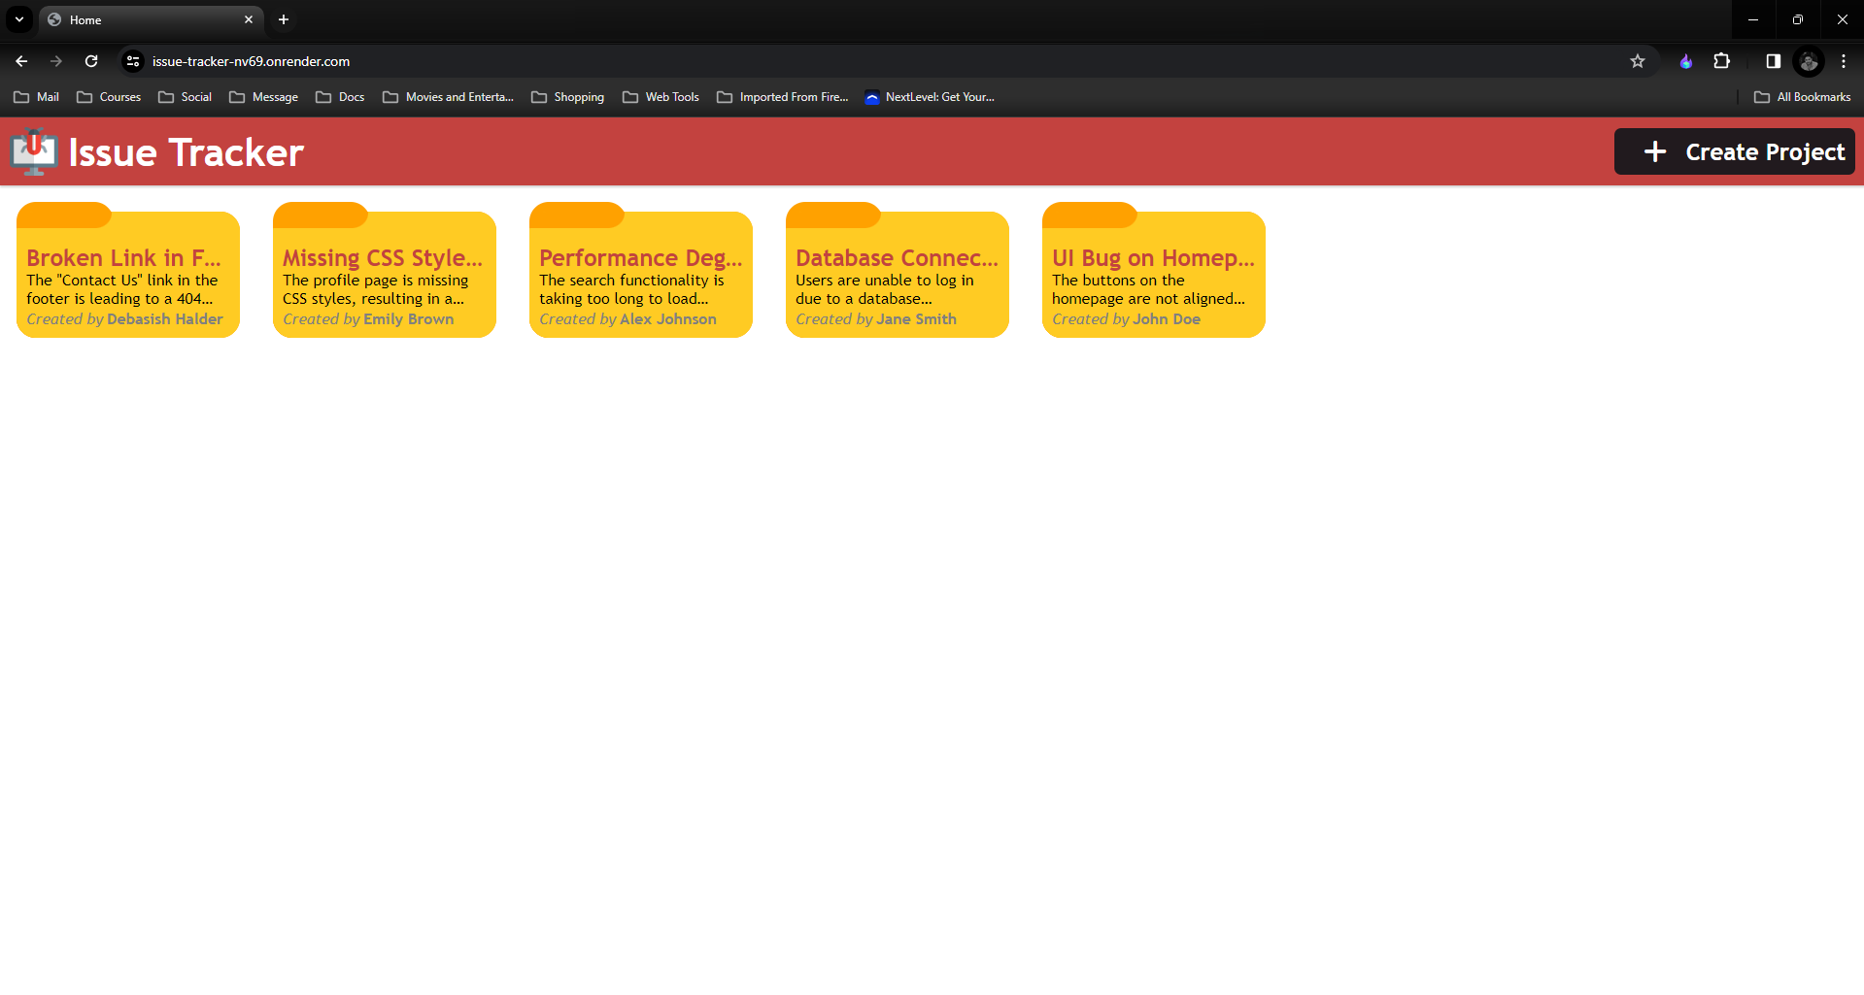Open the Imported From Firefox bookmarks folder
Screen dimensions: 1864x995
(x=783, y=97)
